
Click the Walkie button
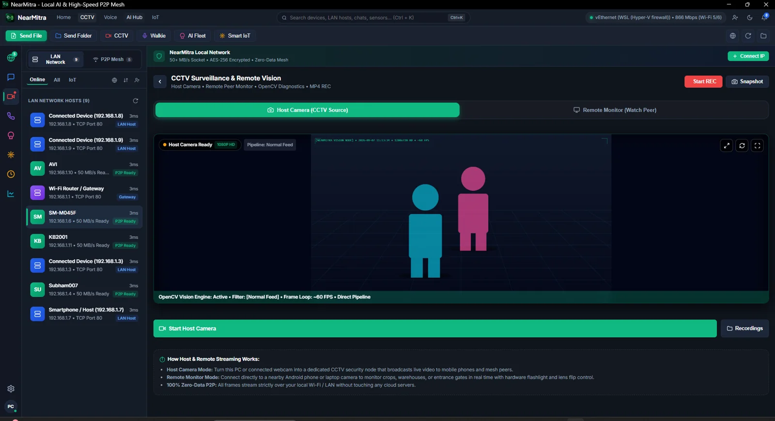coord(154,36)
